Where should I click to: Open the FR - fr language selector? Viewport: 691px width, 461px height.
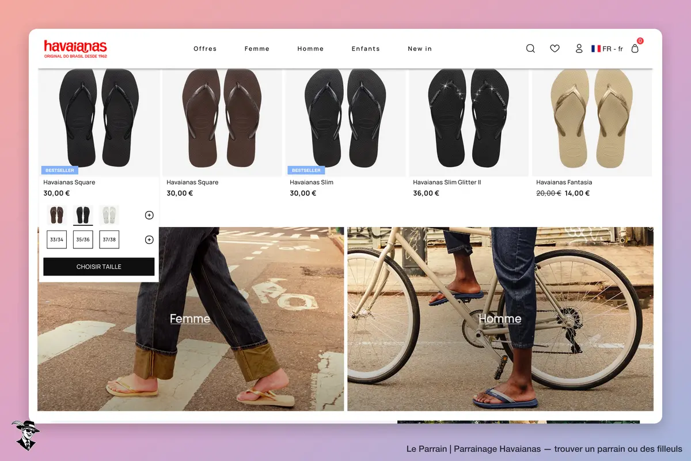pos(607,49)
